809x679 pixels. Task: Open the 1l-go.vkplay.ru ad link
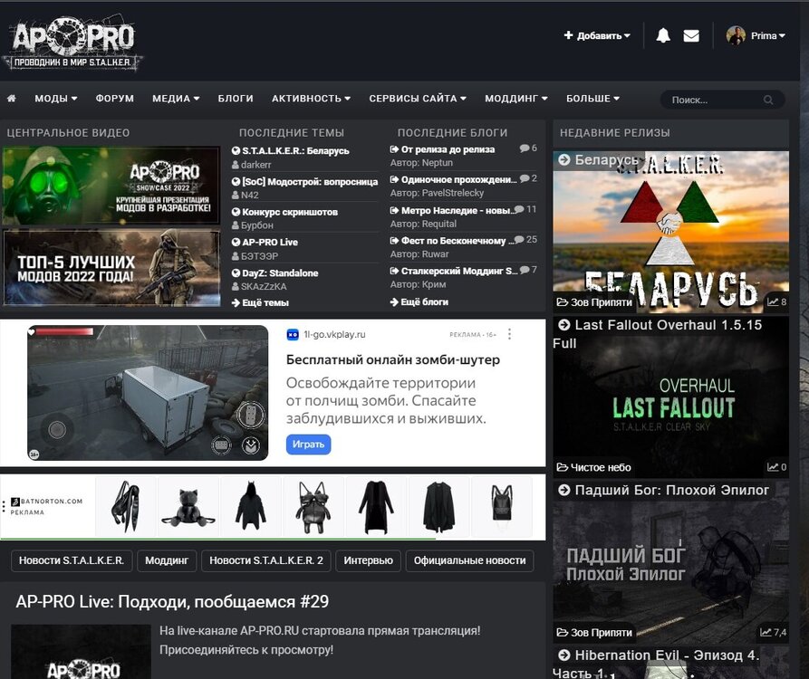334,334
